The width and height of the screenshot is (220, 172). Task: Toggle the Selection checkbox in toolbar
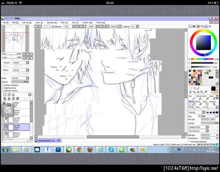click(x=53, y=26)
